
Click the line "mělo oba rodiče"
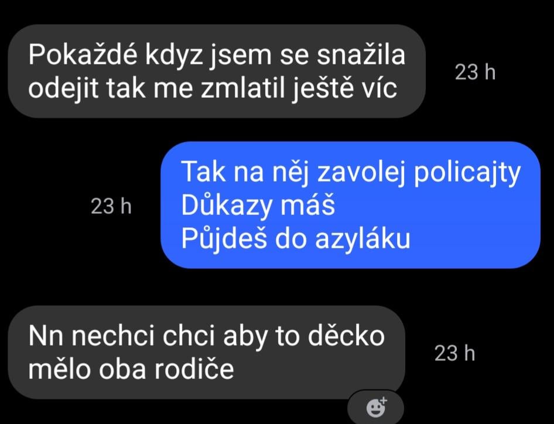131,369
